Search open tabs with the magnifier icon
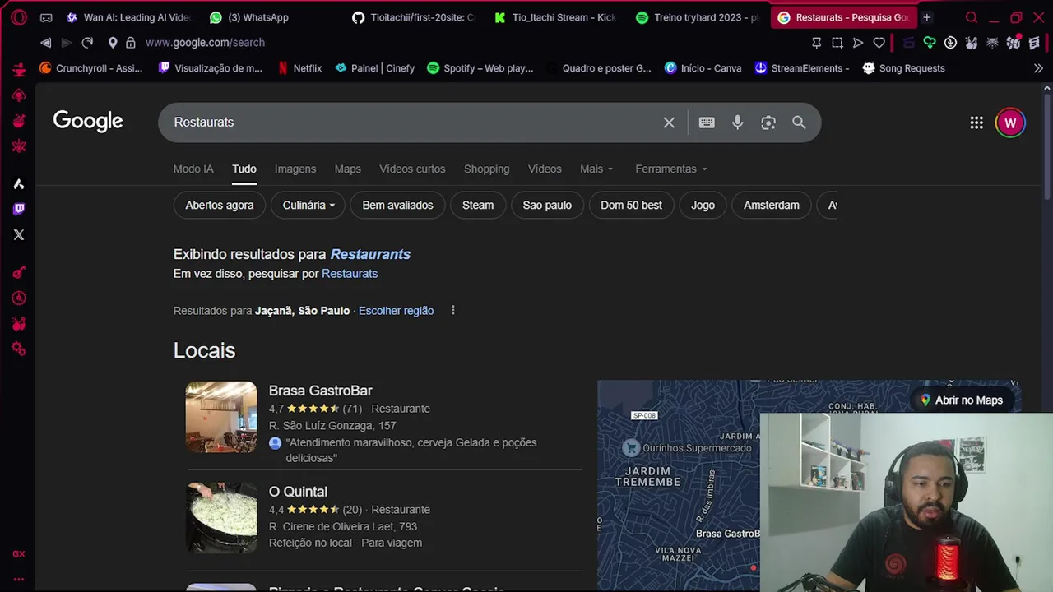 tap(972, 17)
